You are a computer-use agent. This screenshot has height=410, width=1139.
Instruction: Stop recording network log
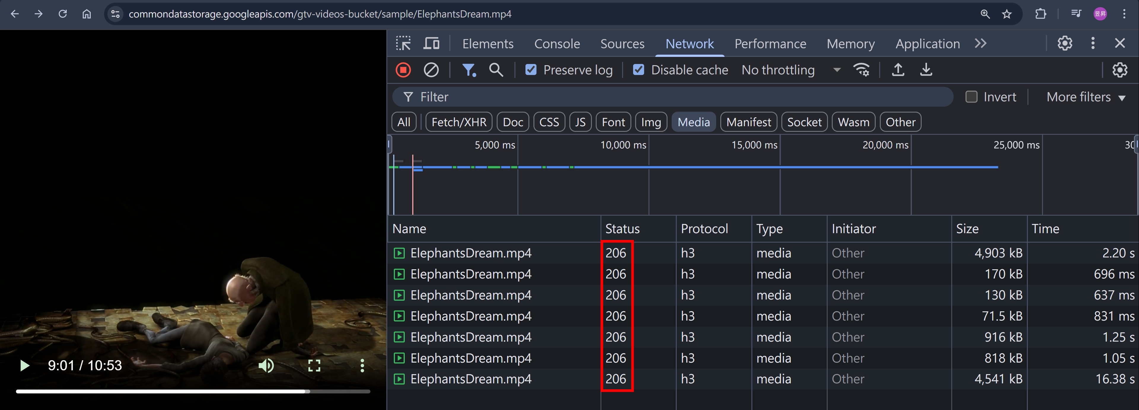[x=403, y=70]
